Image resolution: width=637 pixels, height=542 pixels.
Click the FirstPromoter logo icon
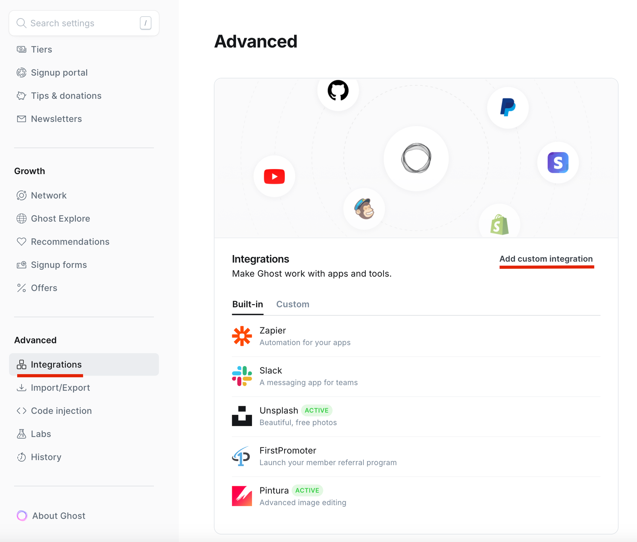pos(241,456)
